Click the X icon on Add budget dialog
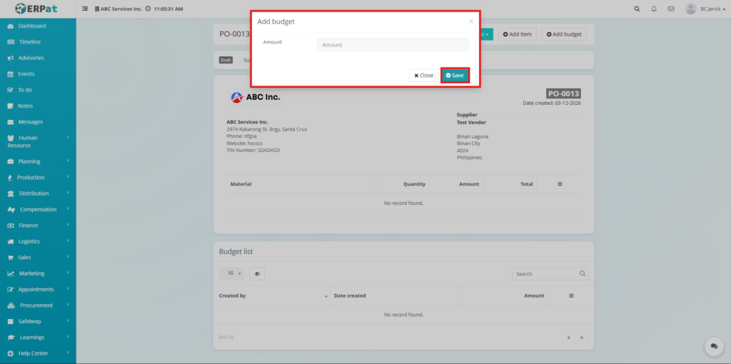 [x=470, y=21]
